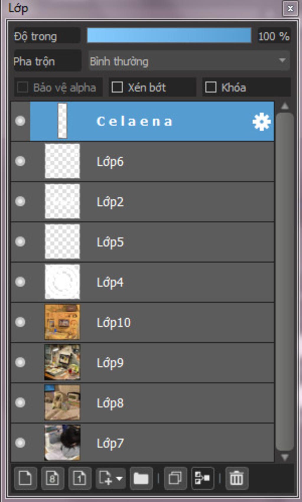Click the scroll-down arrow of layer list

[285, 457]
